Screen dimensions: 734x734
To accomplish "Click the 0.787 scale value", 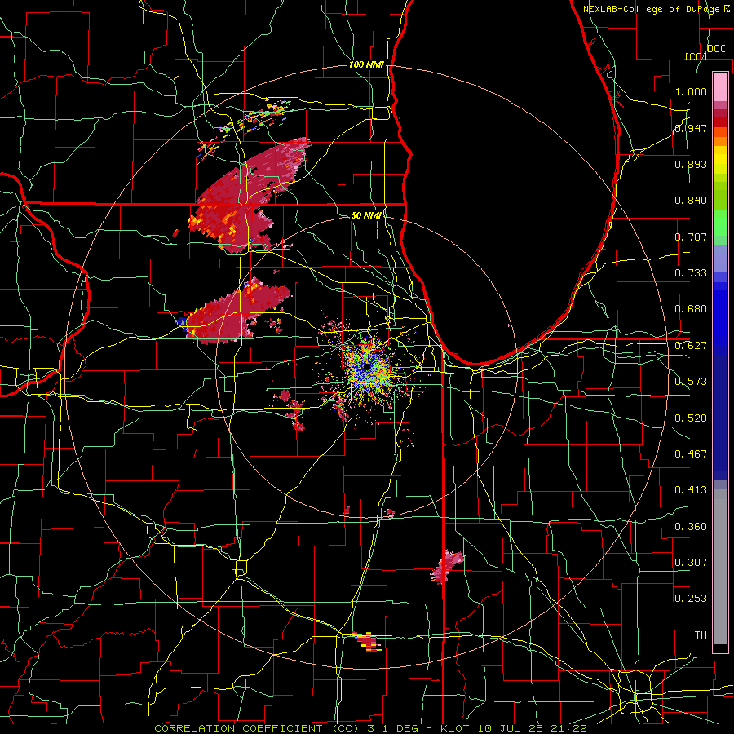I will pos(691,237).
